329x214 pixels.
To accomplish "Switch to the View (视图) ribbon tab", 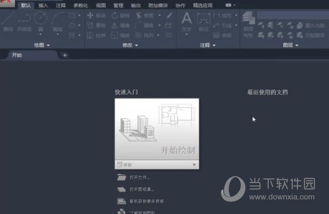I will click(101, 5).
